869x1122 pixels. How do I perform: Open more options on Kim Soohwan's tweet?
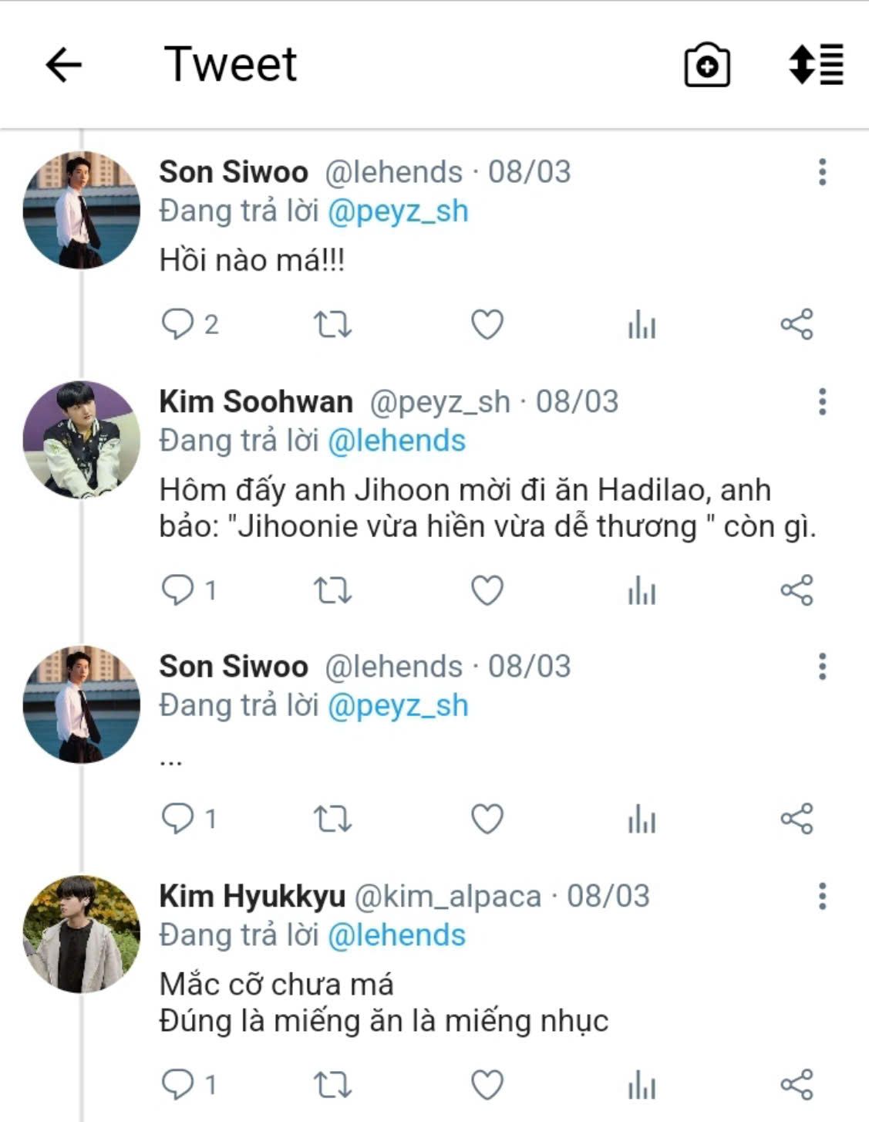(822, 402)
